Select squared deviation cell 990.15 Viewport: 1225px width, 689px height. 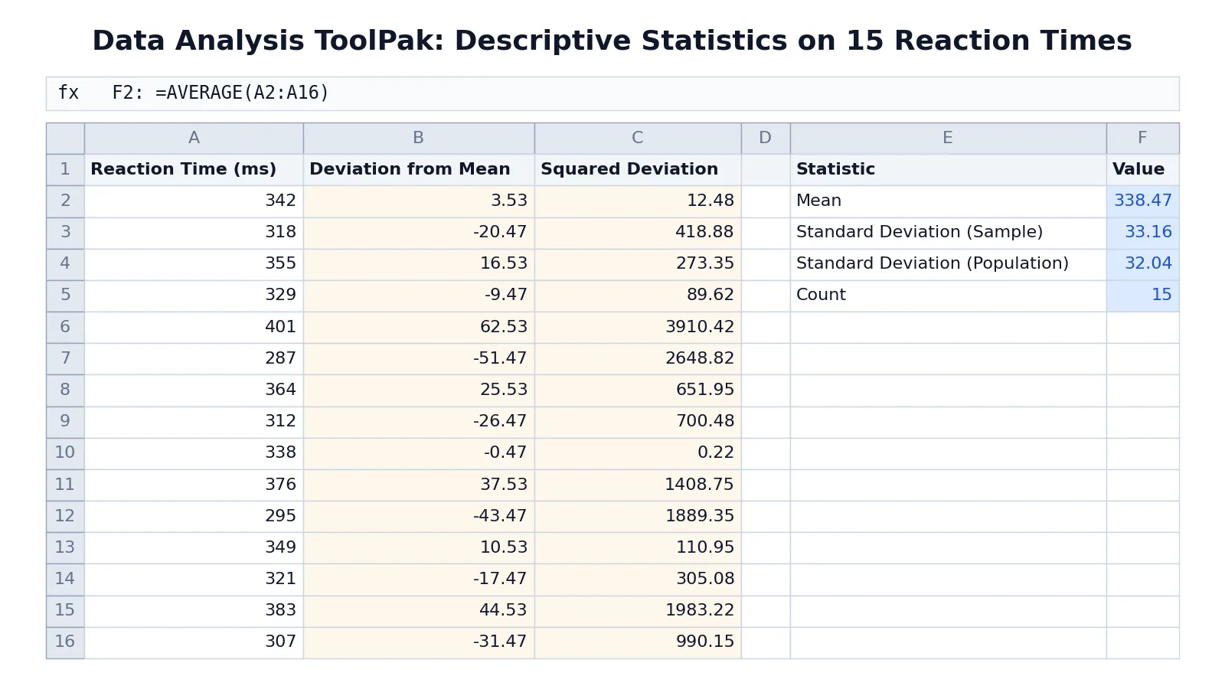click(638, 642)
